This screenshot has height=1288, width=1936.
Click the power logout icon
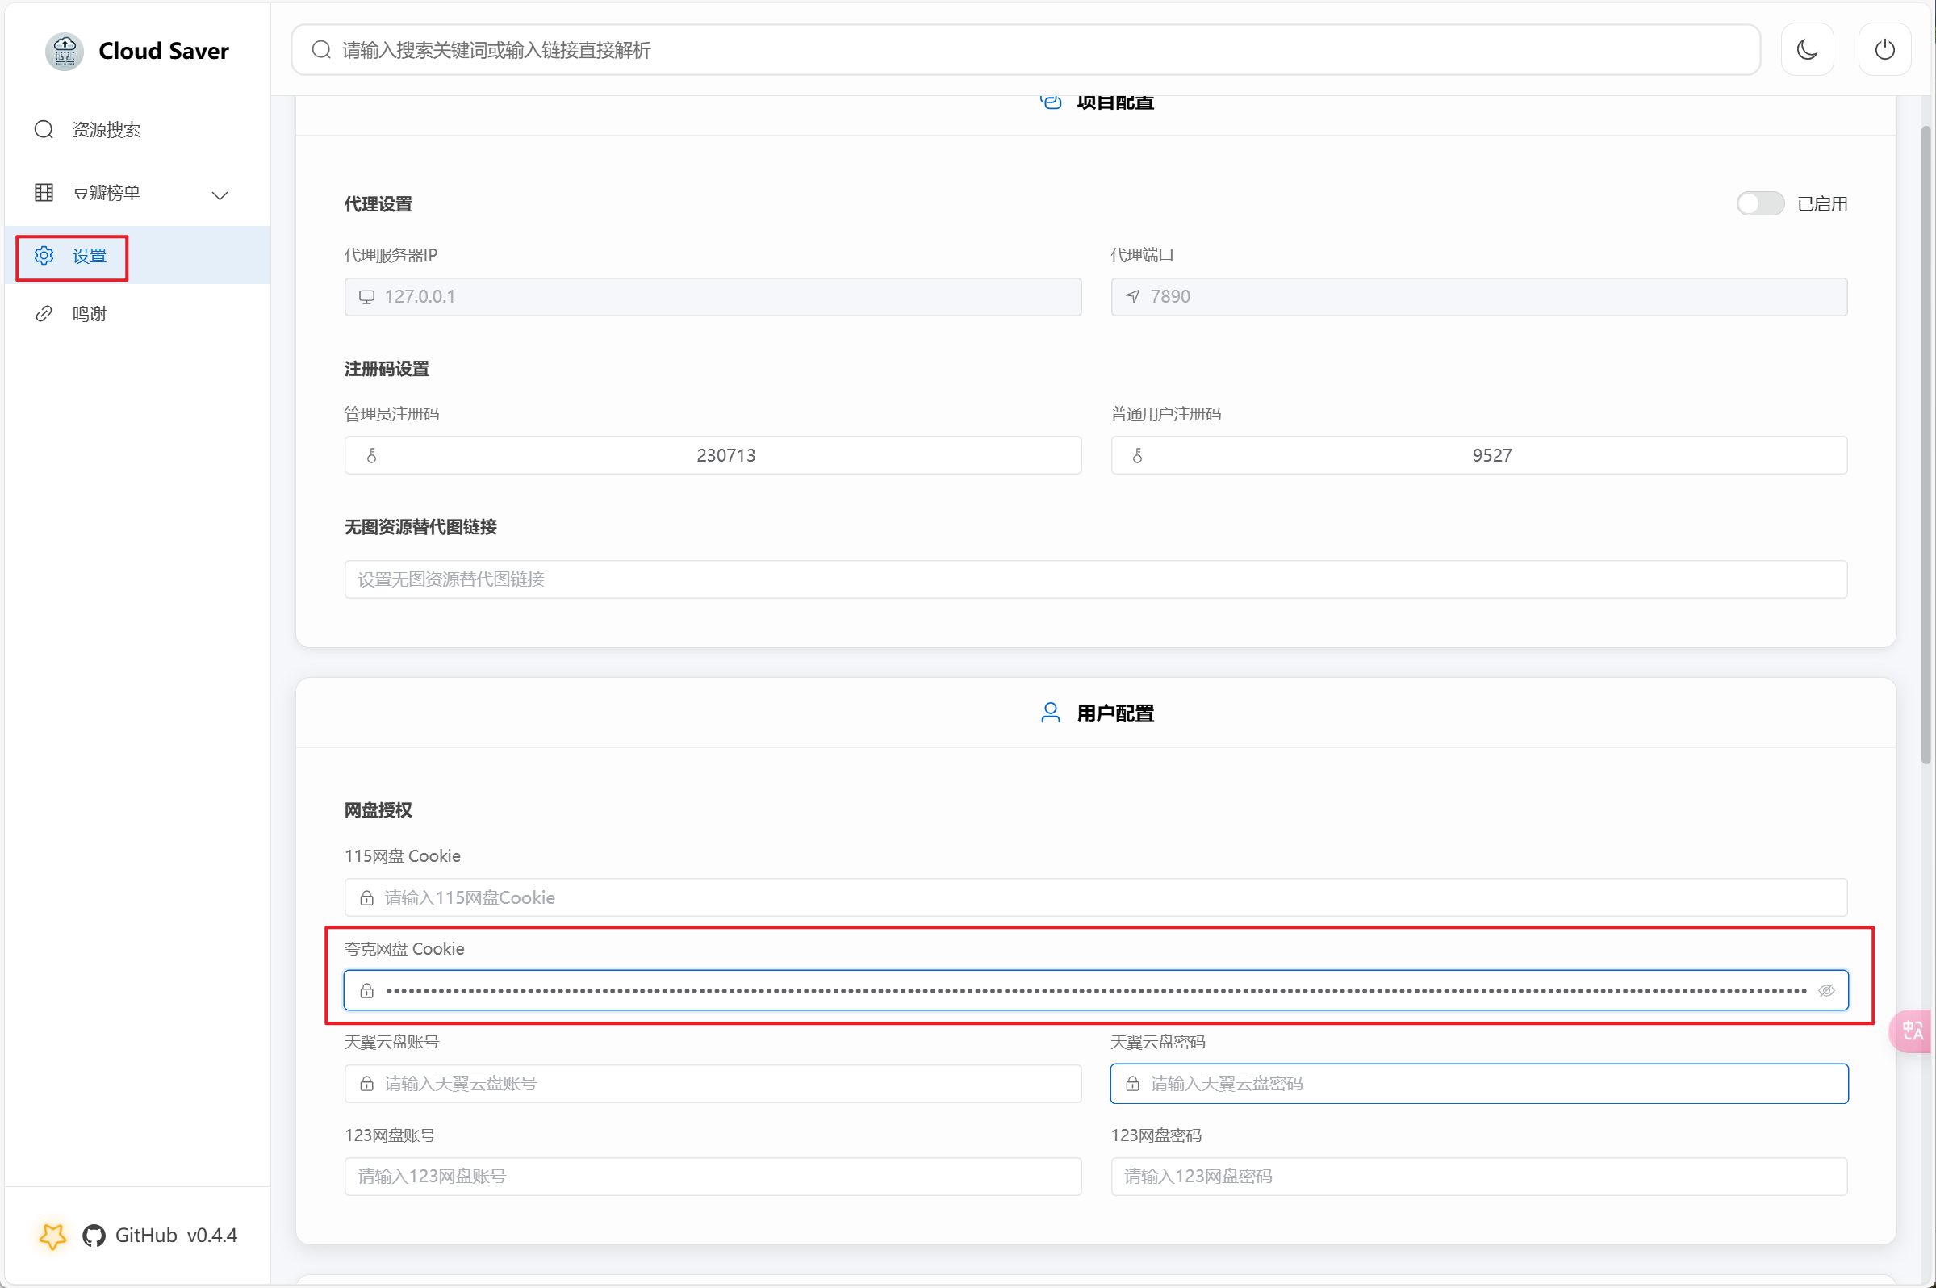click(1884, 50)
